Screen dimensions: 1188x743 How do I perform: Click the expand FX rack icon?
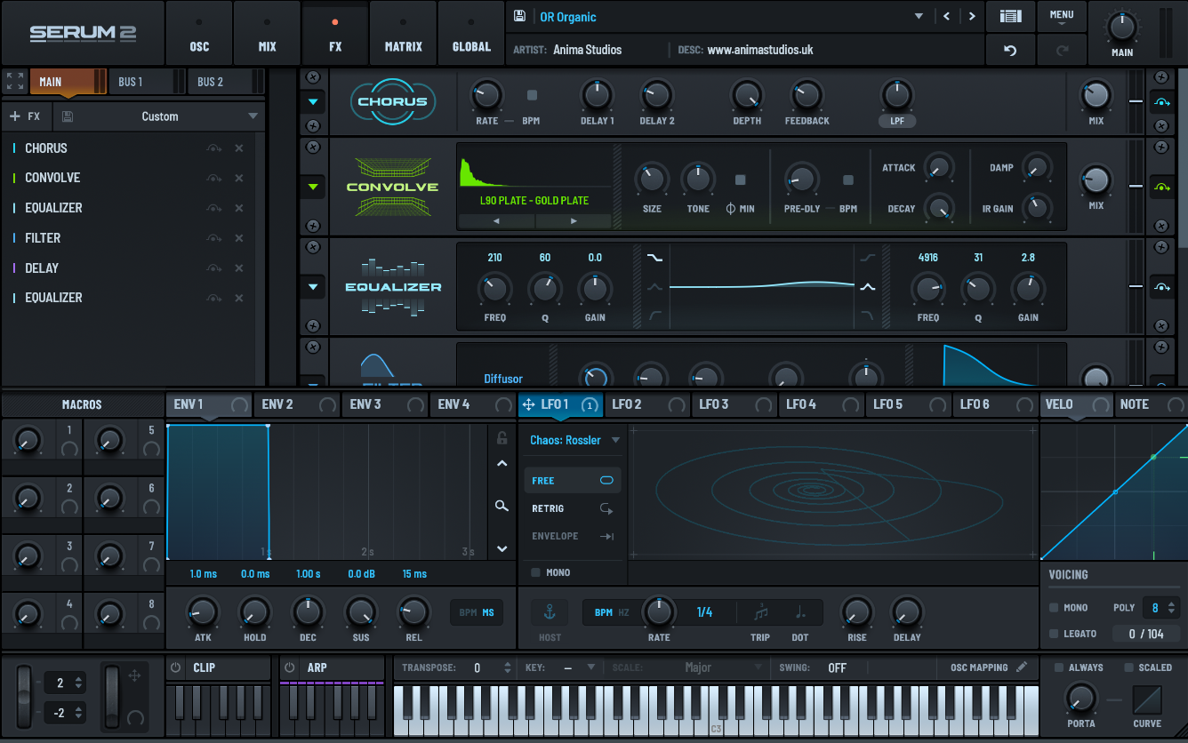coord(15,82)
